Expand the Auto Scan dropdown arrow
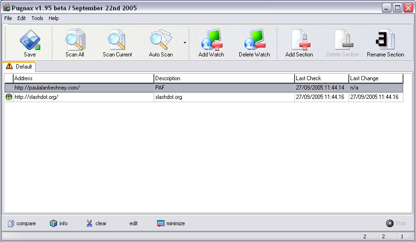Image resolution: width=416 pixels, height=242 pixels. [x=185, y=42]
